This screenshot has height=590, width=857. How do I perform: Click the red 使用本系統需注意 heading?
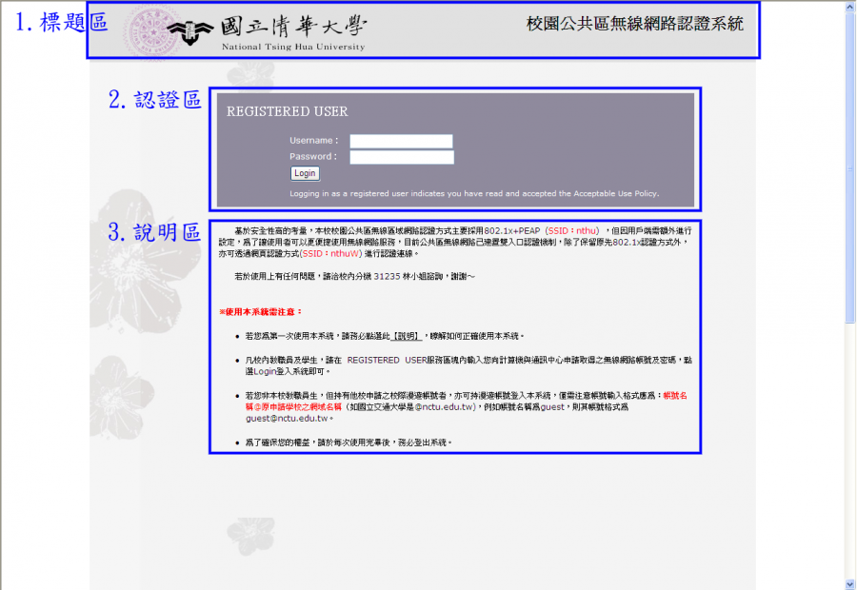click(261, 312)
